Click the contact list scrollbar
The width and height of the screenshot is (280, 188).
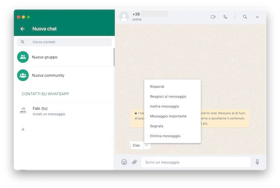pyautogui.click(x=114, y=57)
